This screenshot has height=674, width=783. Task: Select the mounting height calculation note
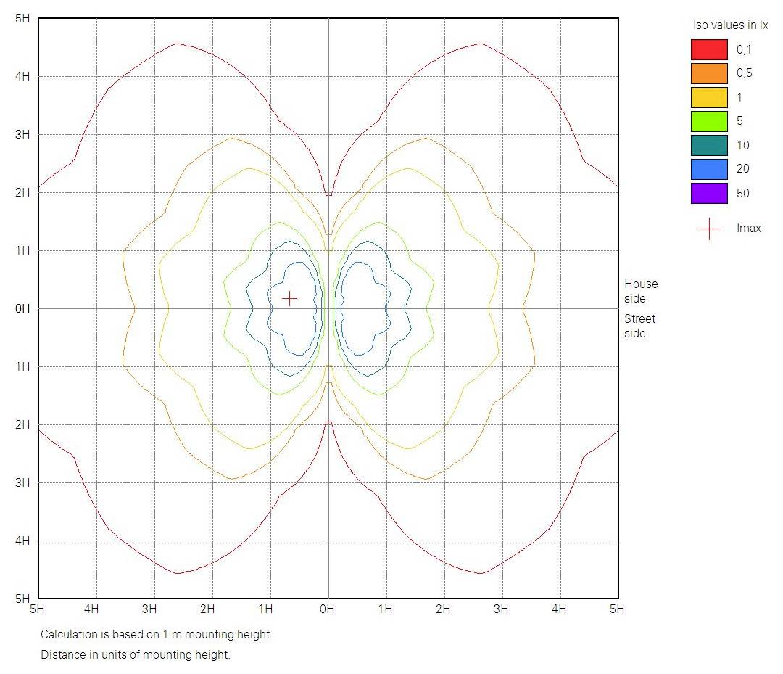pyautogui.click(x=157, y=635)
